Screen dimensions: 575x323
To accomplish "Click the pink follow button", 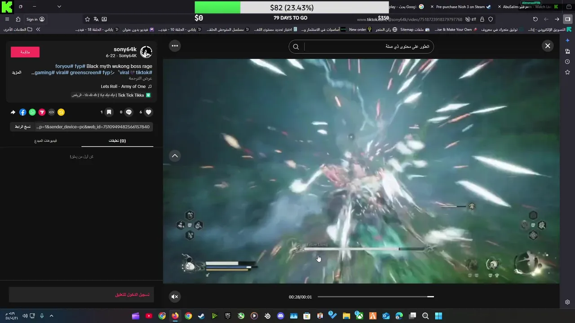I will point(25,52).
